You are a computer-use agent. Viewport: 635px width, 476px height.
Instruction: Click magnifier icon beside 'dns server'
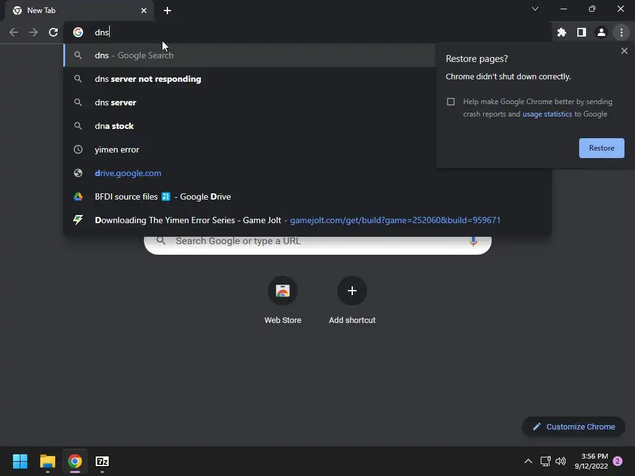[x=78, y=102]
